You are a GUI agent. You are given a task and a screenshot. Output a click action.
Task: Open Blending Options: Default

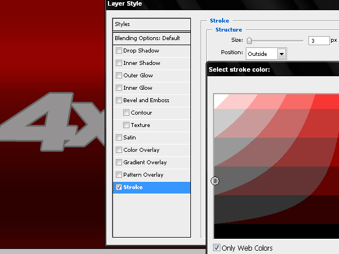coord(151,38)
